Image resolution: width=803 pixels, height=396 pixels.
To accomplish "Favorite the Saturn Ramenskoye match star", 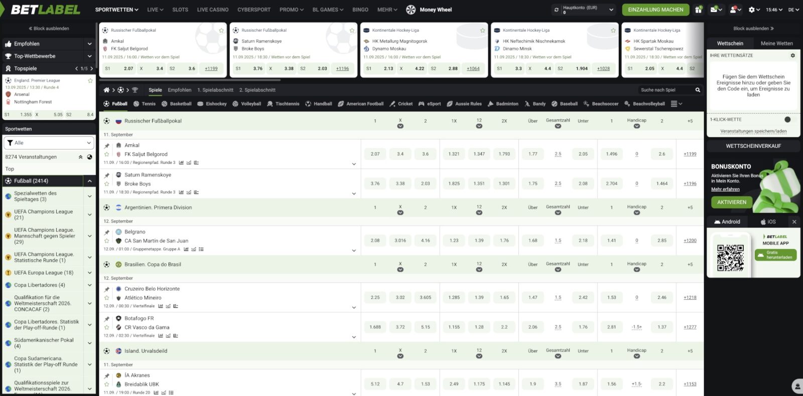I will pyautogui.click(x=107, y=184).
